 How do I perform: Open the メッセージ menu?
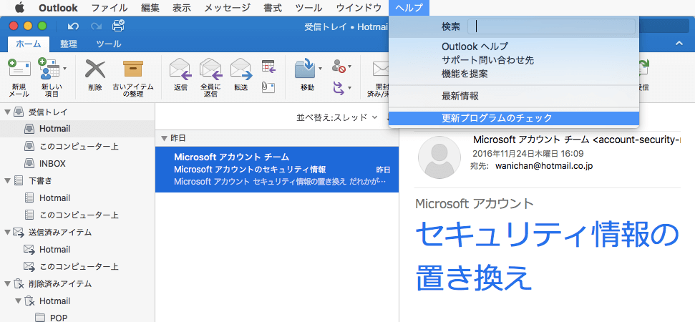pos(228,8)
